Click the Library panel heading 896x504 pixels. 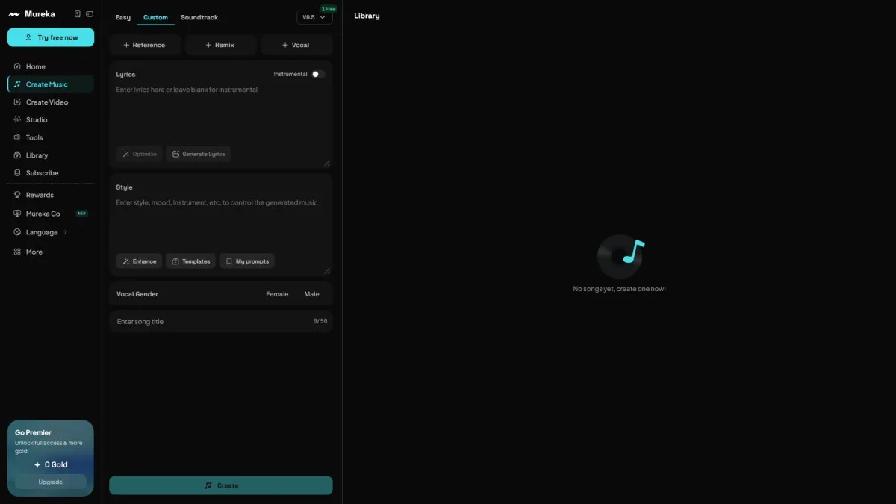367,16
